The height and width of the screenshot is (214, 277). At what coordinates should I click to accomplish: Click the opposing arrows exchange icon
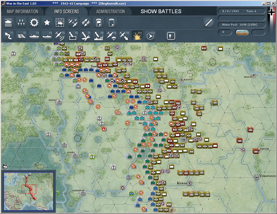[86, 23]
